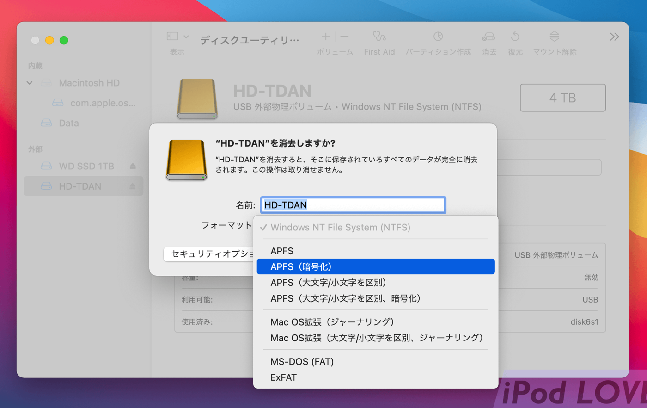Choose Mac OS拡張 (ジャーナリング) format
Screen dimensions: 647x408
[x=332, y=322]
